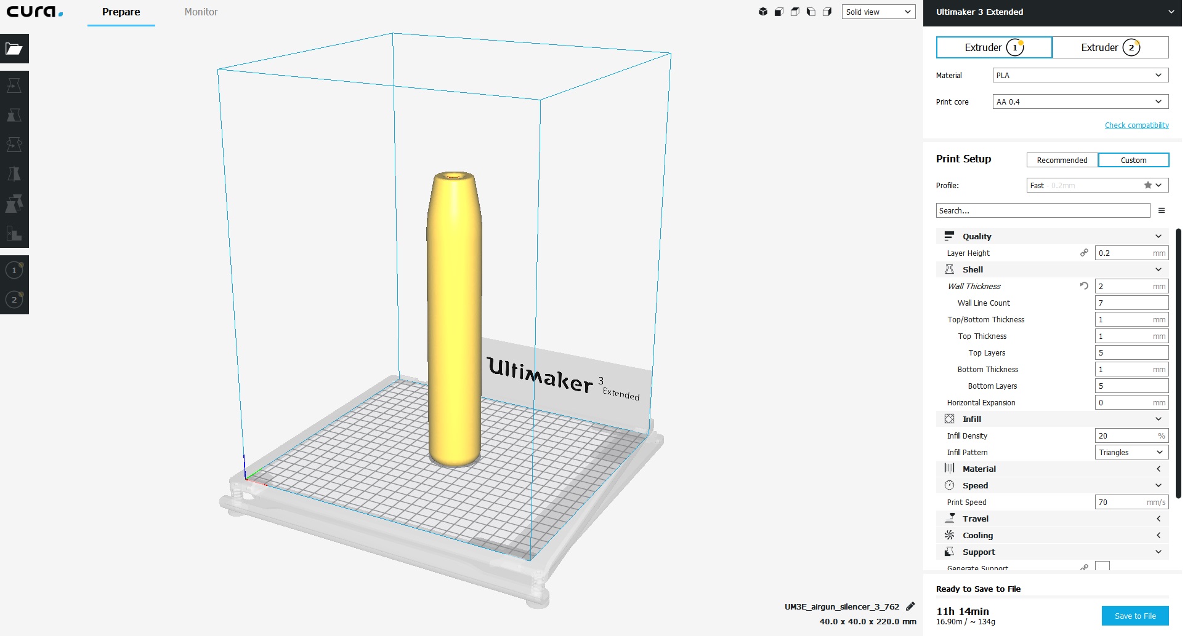The height and width of the screenshot is (636, 1185).
Task: Select the Mirror tool in left toolbar
Action: (x=14, y=174)
